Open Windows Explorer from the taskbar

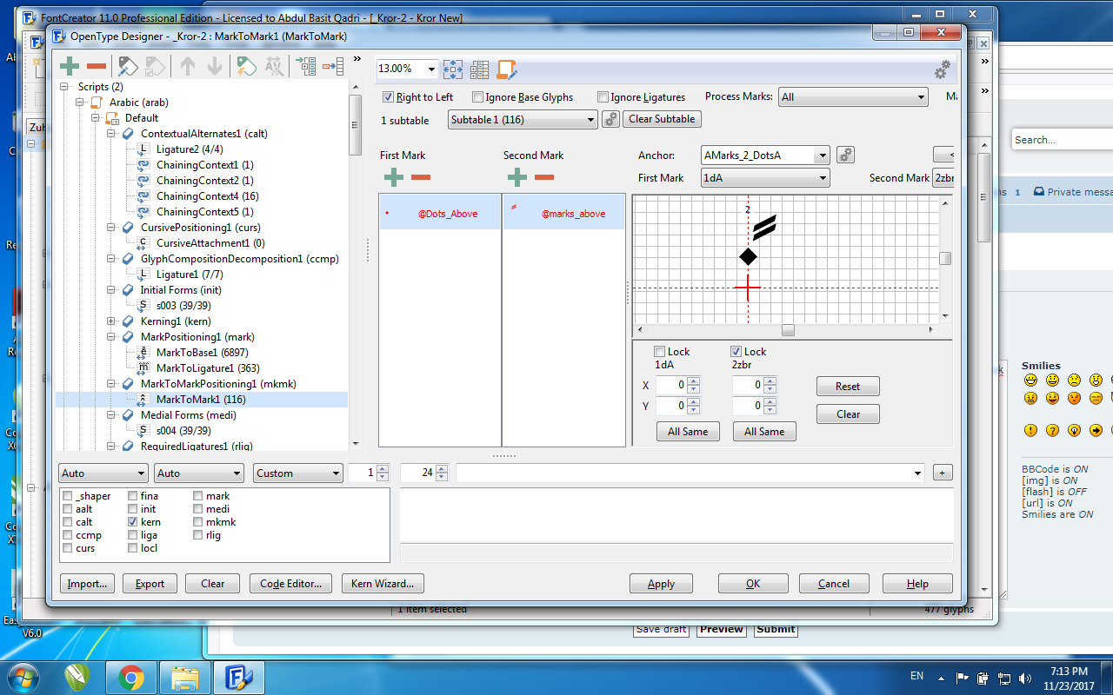click(185, 678)
